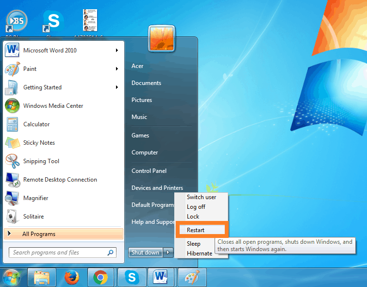Click the Search programs and files box
The width and height of the screenshot is (367, 287).
(x=63, y=253)
